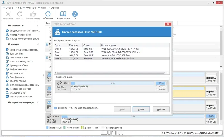Open the Операции menu
224x137 pixels.
[31, 8]
